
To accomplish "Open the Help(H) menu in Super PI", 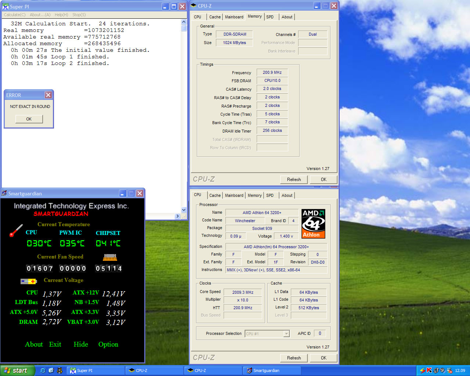I will [x=61, y=15].
